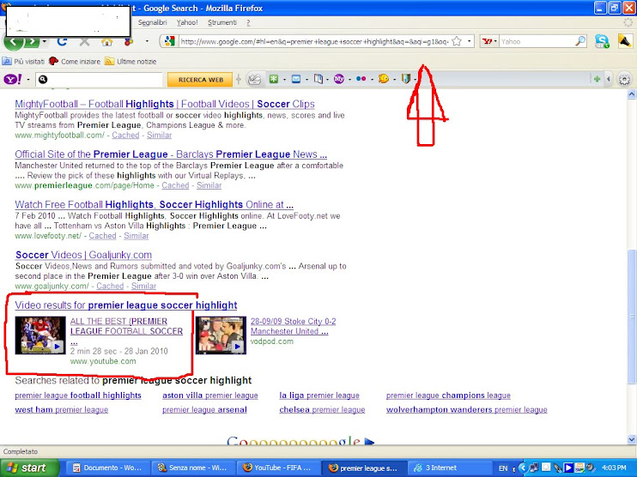
Task: Open the Strumenti menu
Action: point(221,22)
